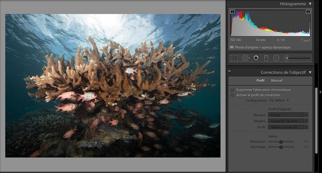Click the Adjustment brush slider tool
Image resolution: width=322 pixels, height=173 pixels.
pyautogui.click(x=297, y=58)
